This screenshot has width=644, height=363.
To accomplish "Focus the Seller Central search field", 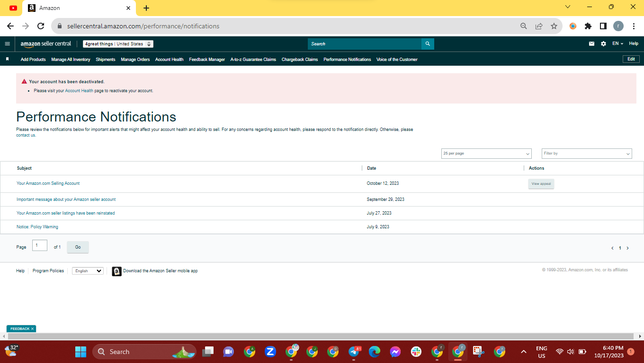I will click(365, 44).
